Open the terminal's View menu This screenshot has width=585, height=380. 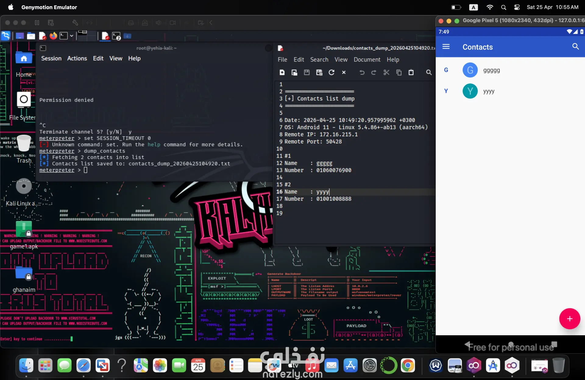(116, 58)
